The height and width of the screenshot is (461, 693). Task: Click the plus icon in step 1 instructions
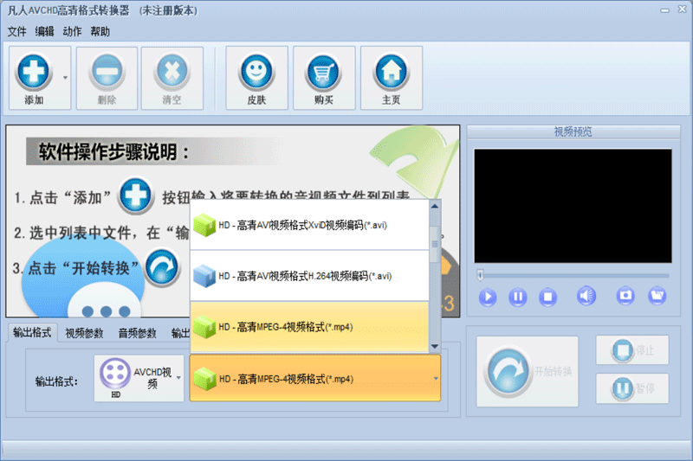(136, 195)
